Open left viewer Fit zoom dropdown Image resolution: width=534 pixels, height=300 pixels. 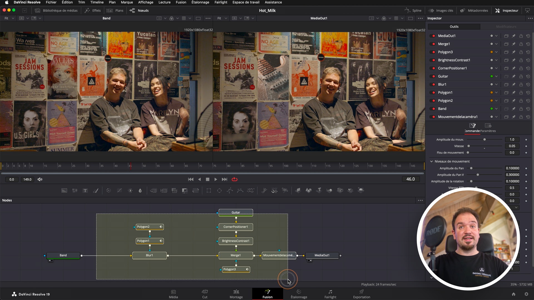point(9,18)
